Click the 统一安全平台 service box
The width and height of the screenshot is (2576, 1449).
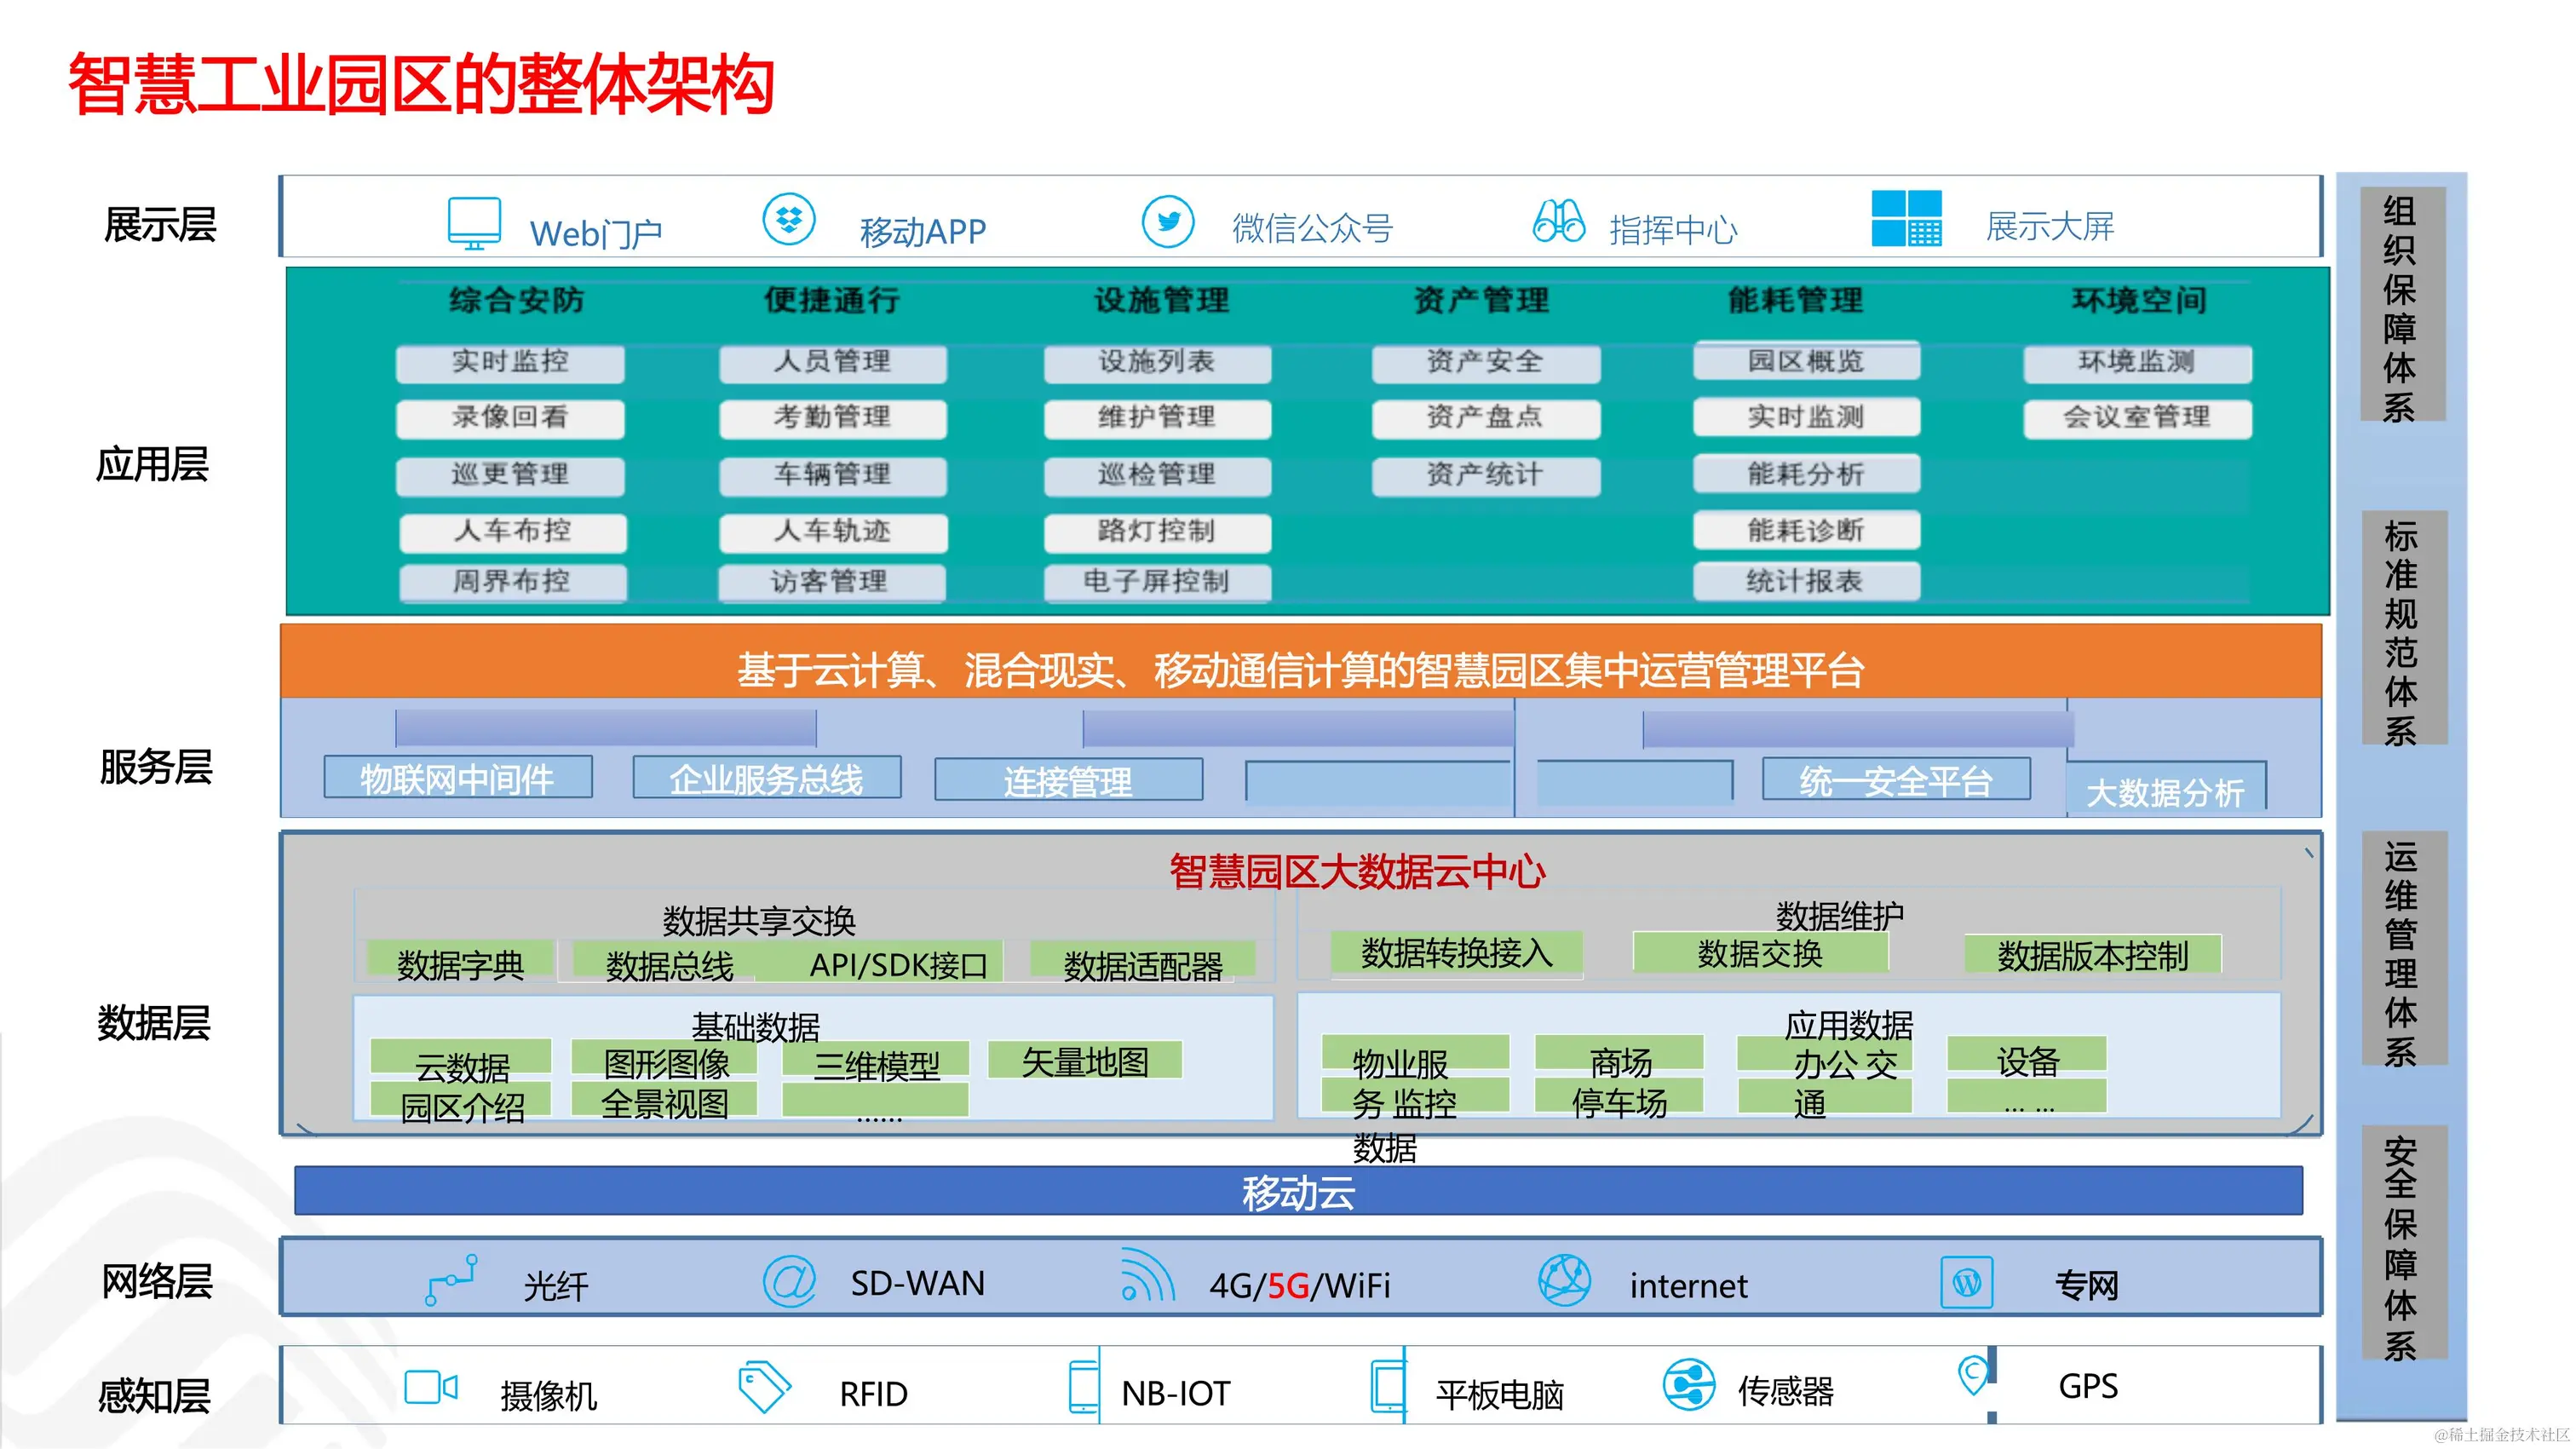point(1896,779)
